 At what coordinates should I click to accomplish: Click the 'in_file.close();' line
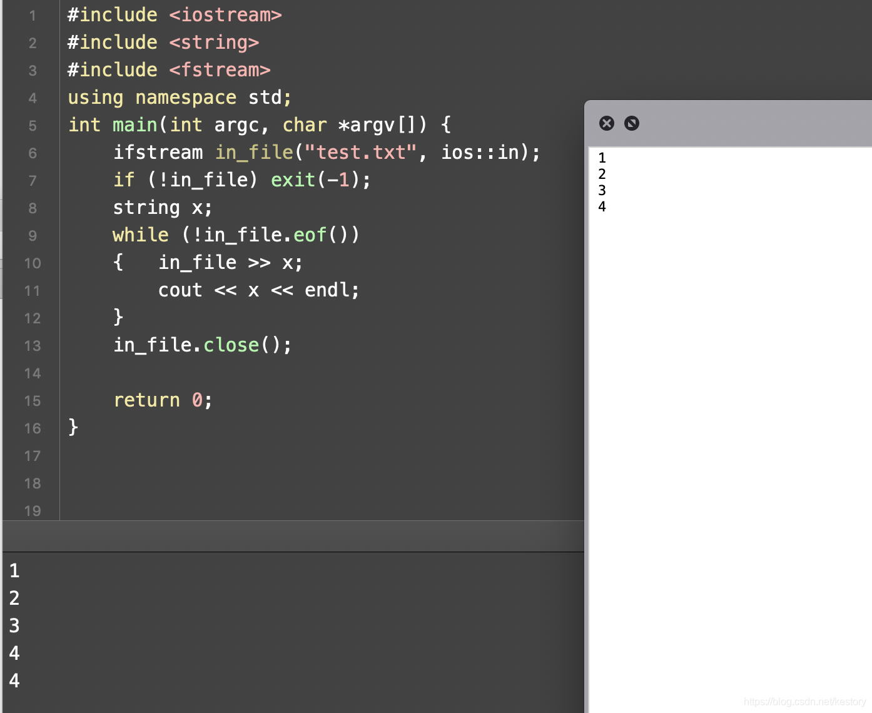coord(203,345)
